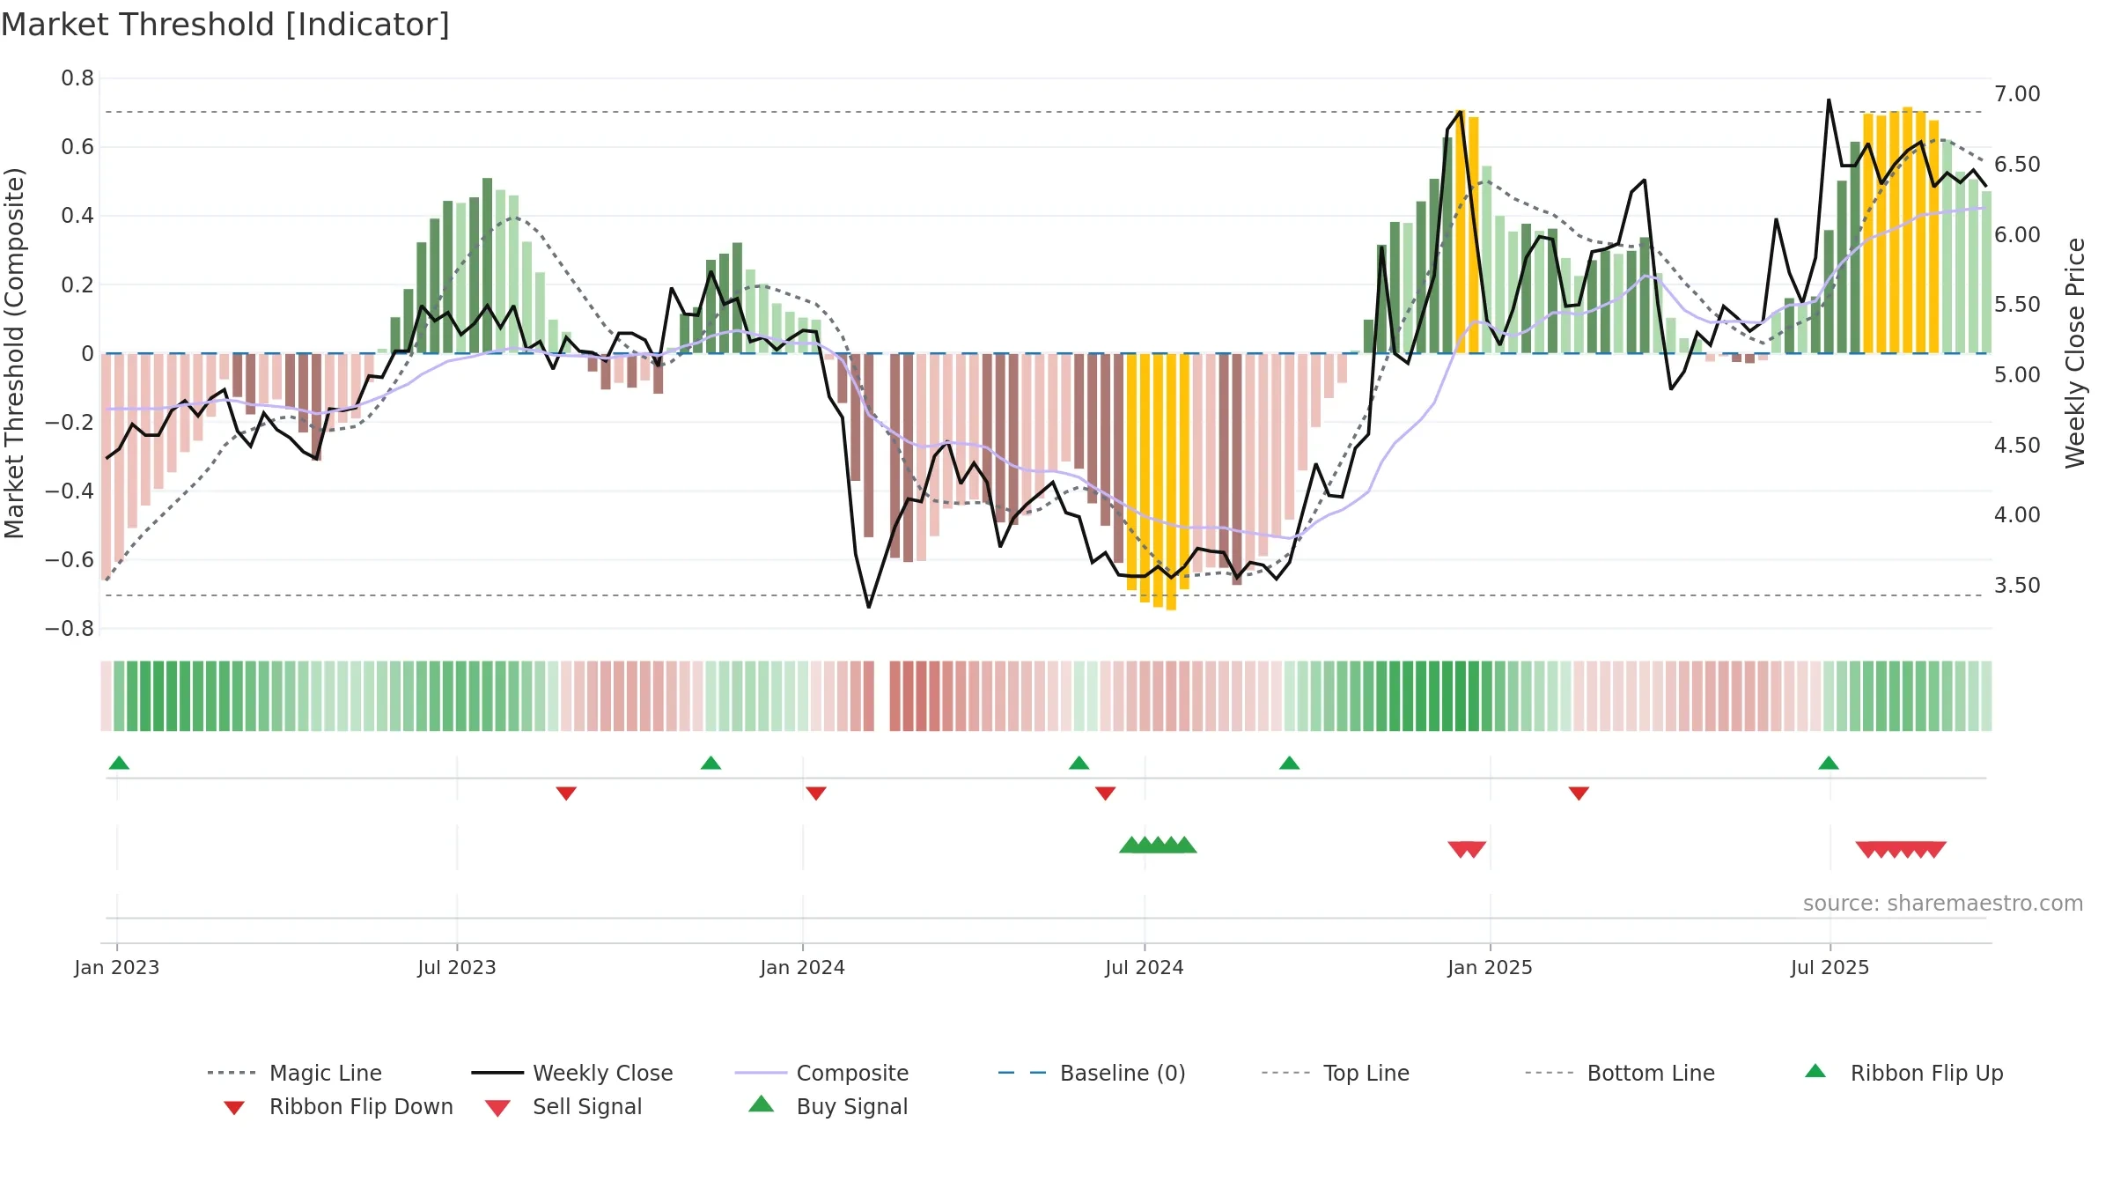Viewport: 2113px width, 1189px height.
Task: Click the ribbon flip up marker near Nov 2023
Action: (x=710, y=763)
